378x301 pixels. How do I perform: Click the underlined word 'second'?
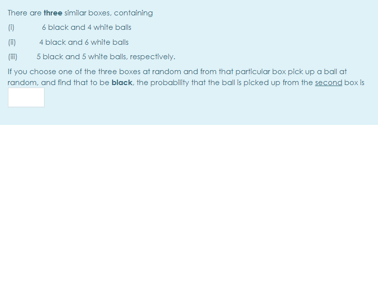pyautogui.click(x=329, y=83)
